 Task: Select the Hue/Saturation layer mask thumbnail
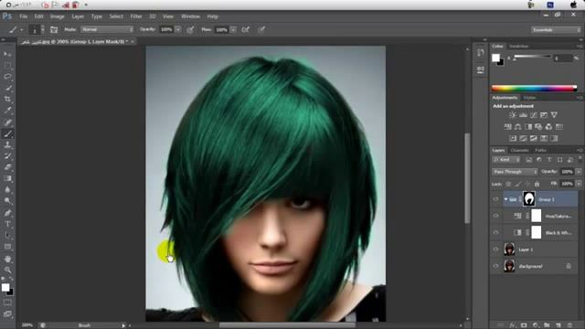[x=537, y=216]
